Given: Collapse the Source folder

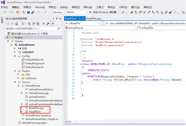Looking at the screenshot, I should 15,82.
